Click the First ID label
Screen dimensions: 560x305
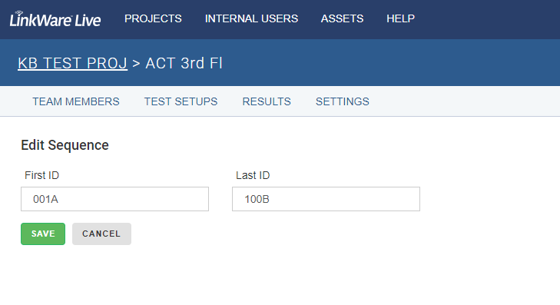pos(41,175)
